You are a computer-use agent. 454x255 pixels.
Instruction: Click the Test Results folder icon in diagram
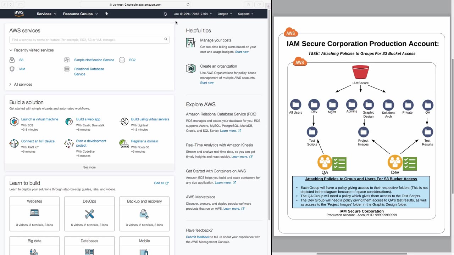[427, 132]
